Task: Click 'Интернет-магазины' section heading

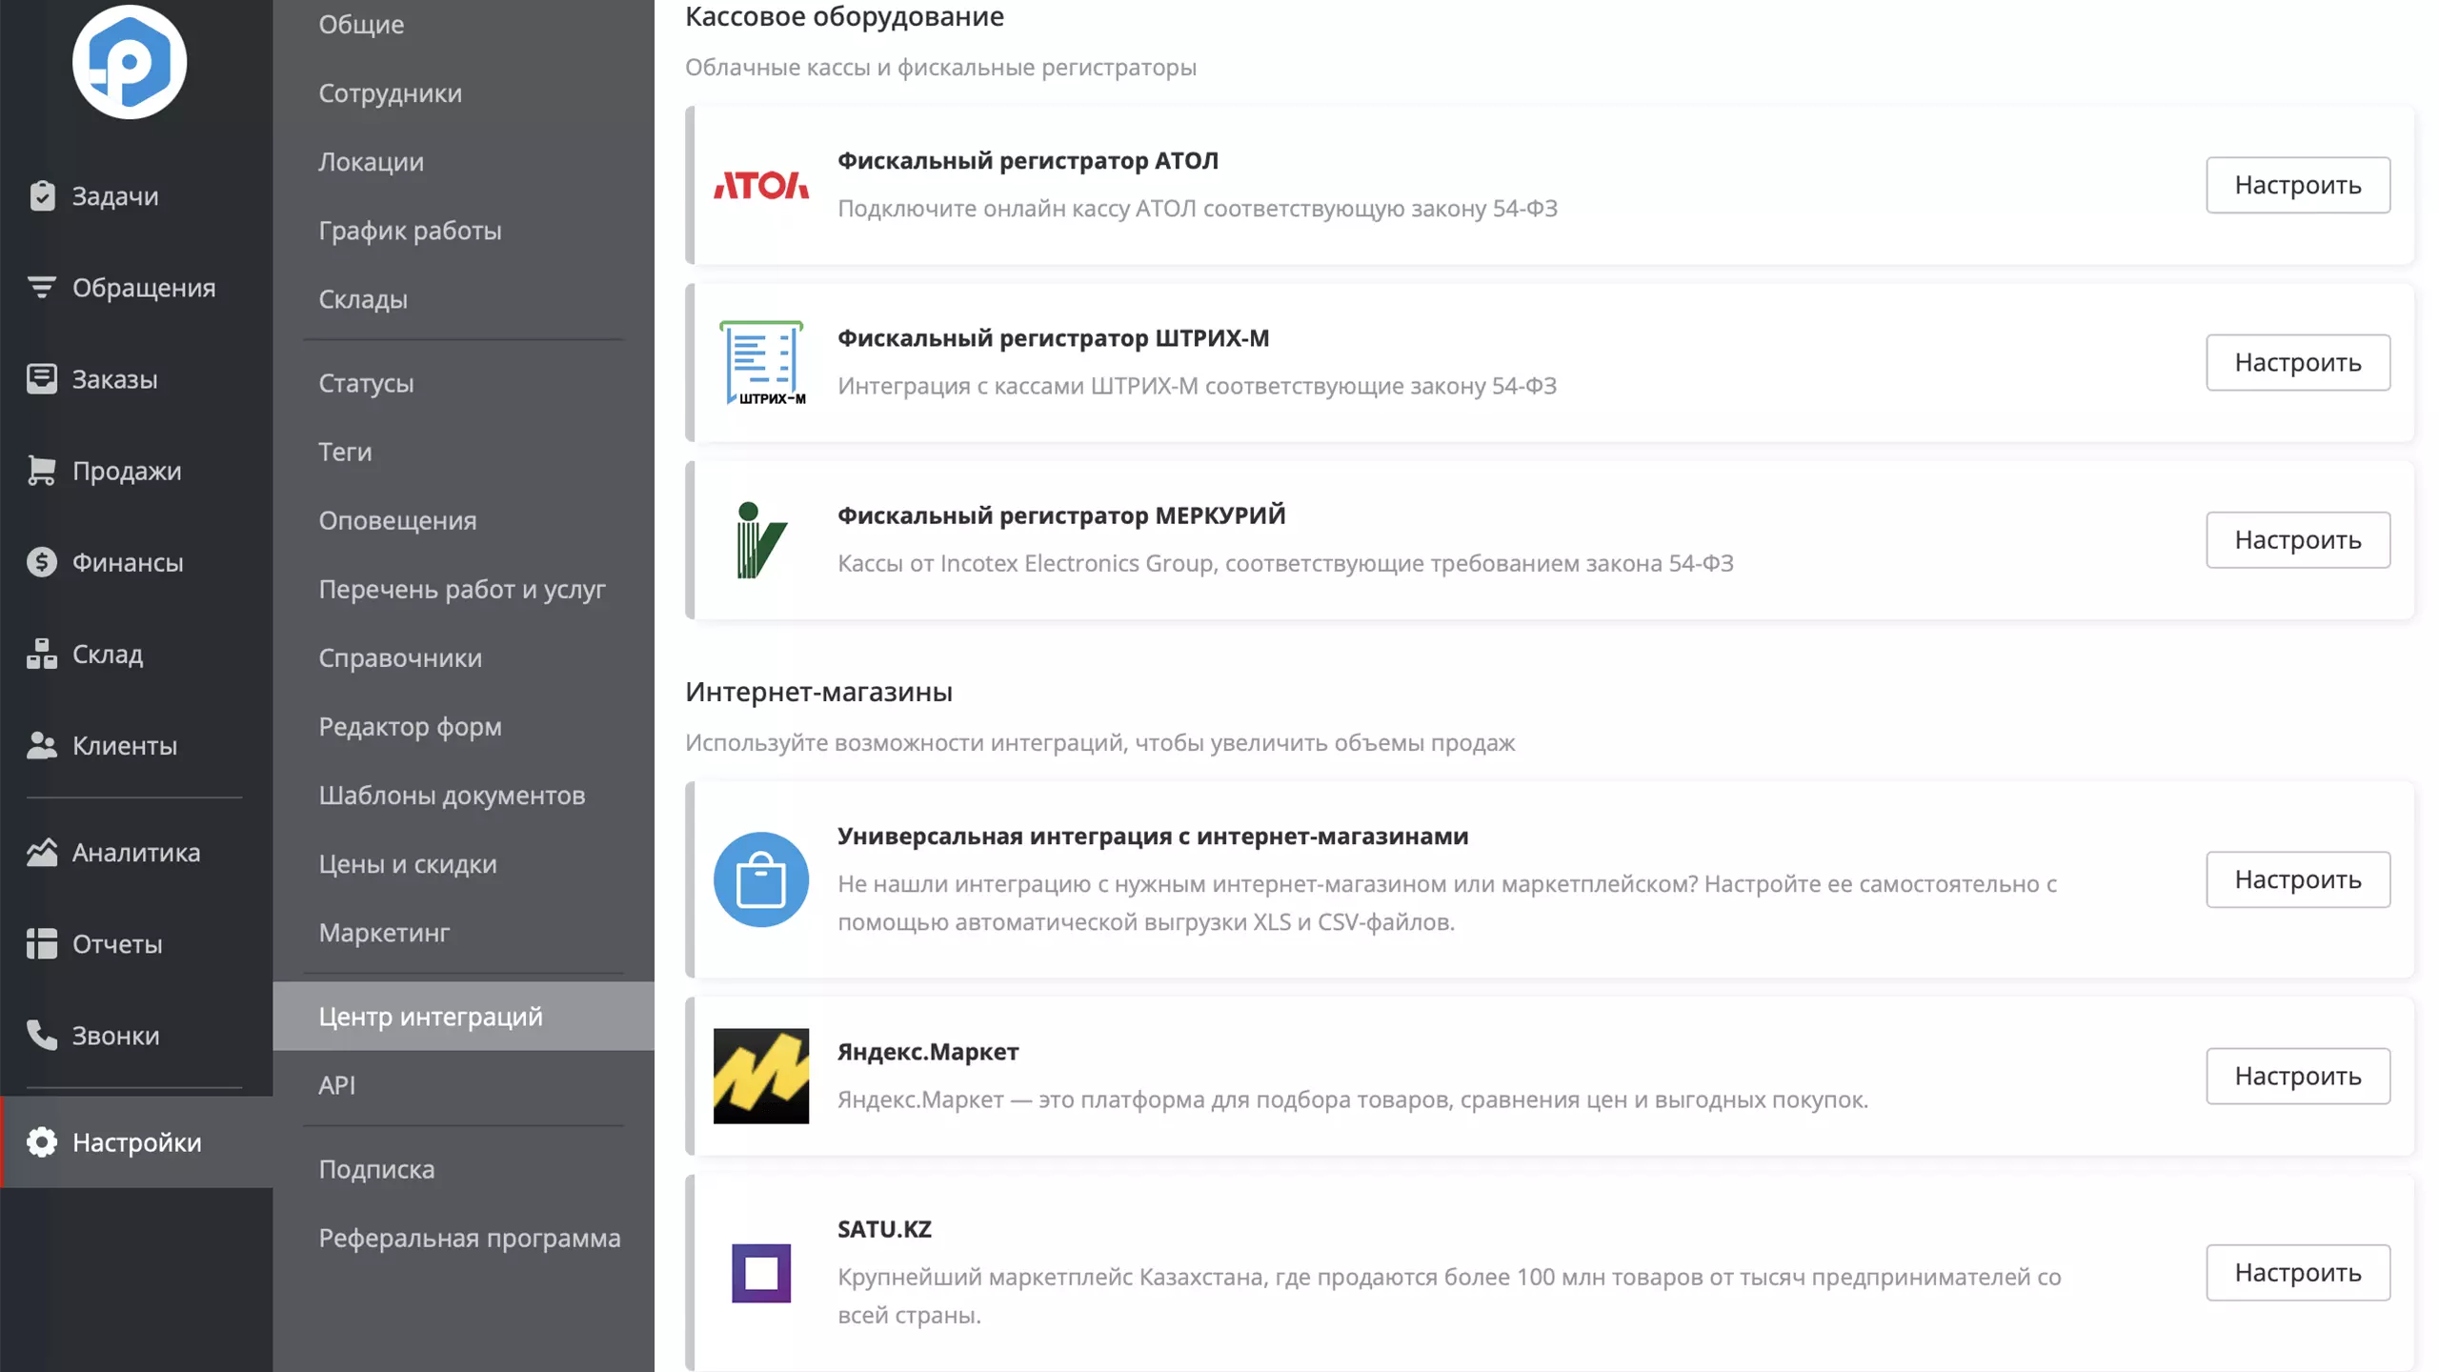Action: click(818, 691)
